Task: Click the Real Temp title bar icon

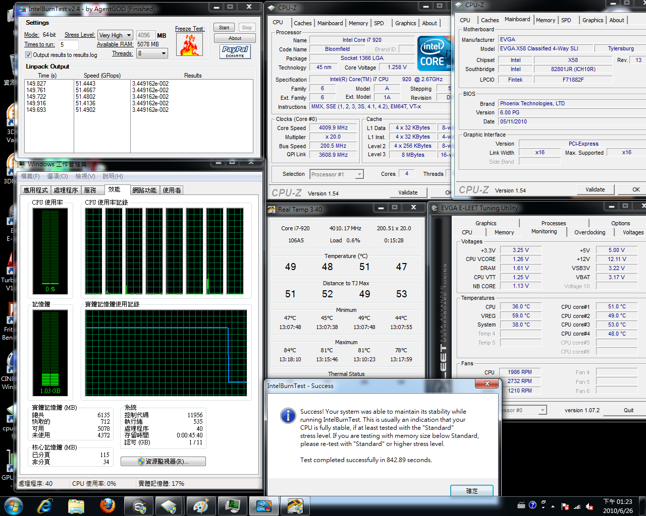Action: (x=273, y=209)
